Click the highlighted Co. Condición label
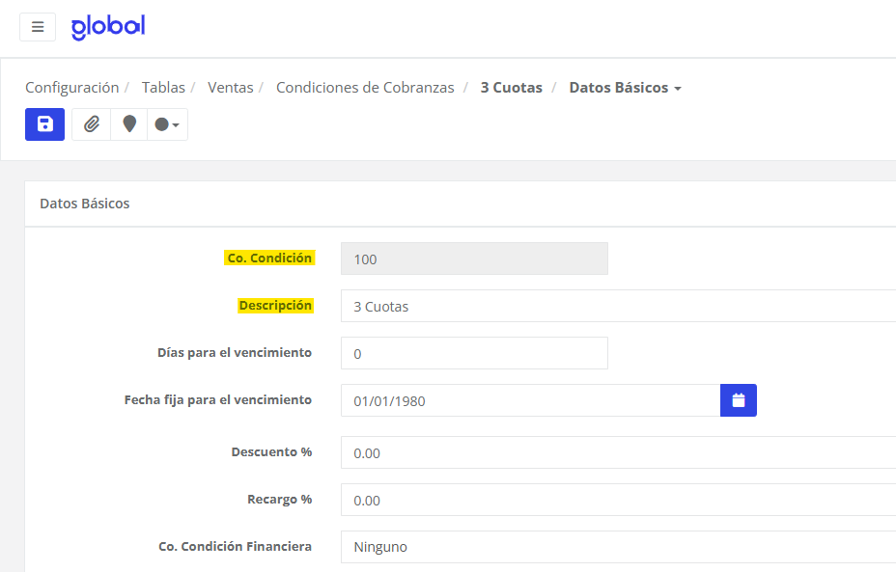 [x=269, y=259]
